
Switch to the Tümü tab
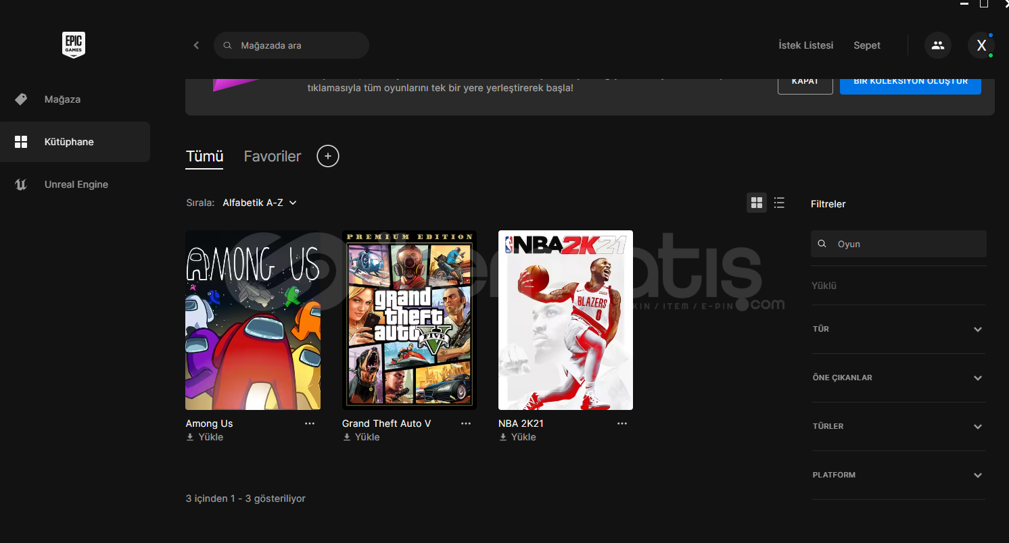(x=204, y=157)
